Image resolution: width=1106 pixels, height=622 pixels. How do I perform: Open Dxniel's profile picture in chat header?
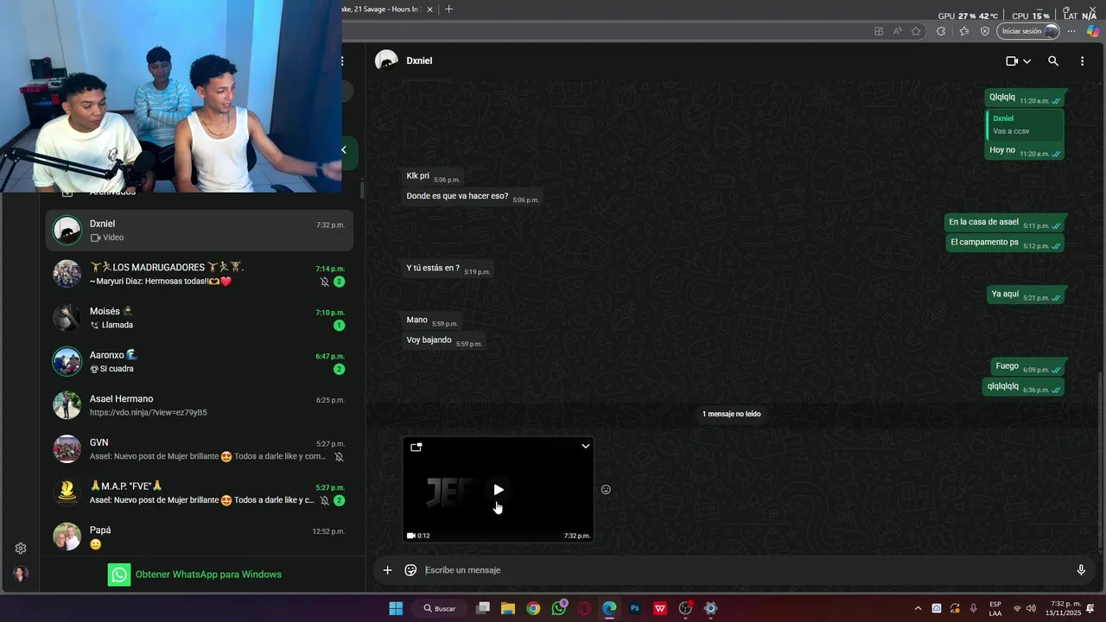[386, 60]
